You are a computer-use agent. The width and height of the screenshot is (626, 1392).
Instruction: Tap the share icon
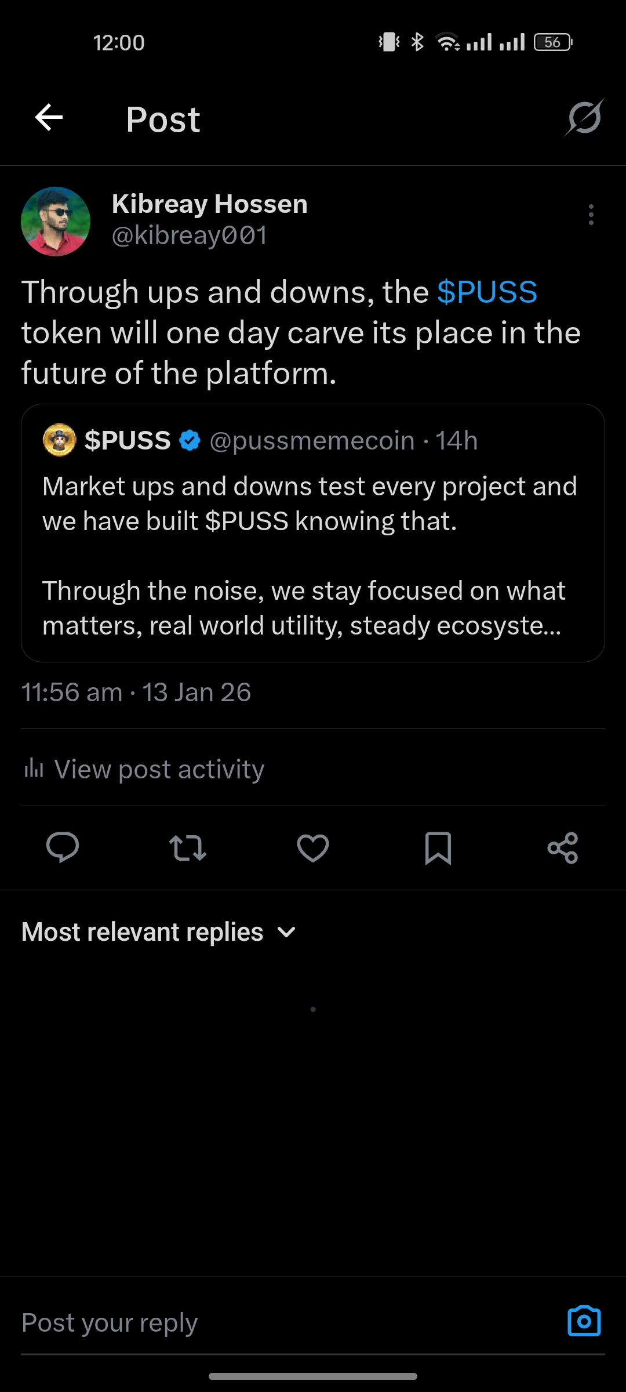tap(563, 848)
